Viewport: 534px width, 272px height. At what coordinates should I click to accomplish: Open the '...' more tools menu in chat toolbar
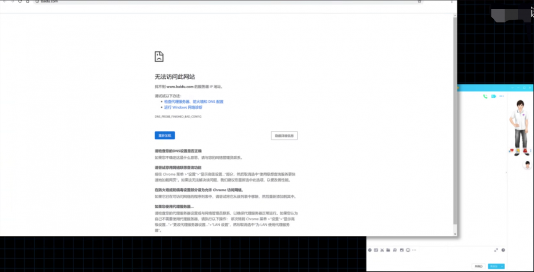coord(414,250)
